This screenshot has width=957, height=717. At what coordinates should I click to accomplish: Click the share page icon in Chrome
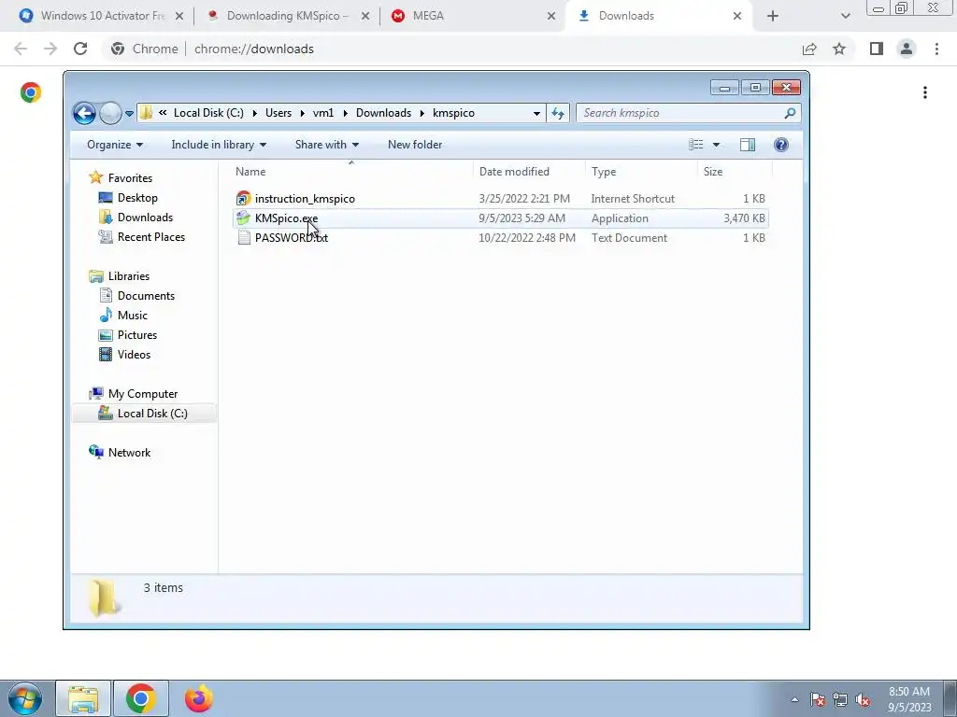coord(809,49)
